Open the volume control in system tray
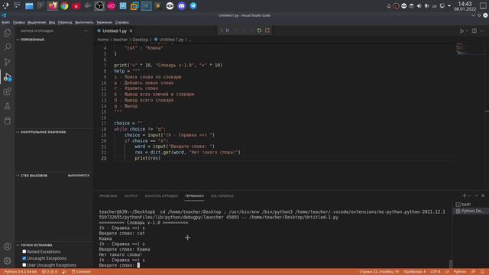The width and height of the screenshot is (489, 275). tap(419, 6)
